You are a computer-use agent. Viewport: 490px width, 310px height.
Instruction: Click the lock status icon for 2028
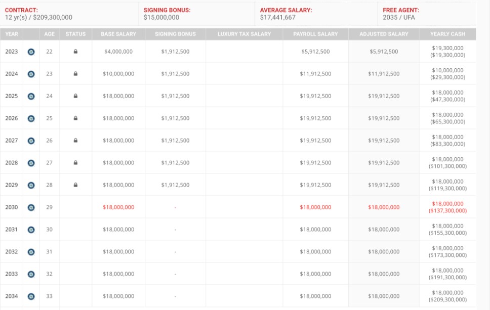(x=75, y=163)
